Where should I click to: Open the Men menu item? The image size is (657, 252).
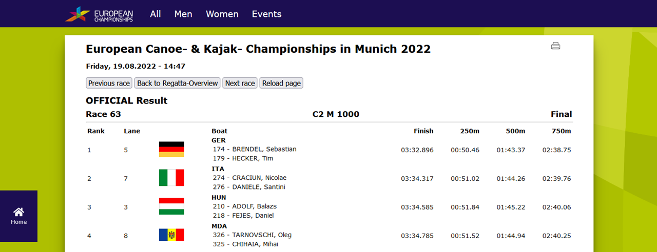click(x=183, y=14)
